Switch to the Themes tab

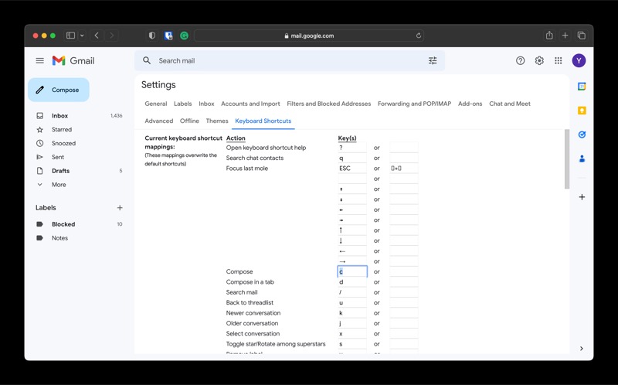(x=217, y=121)
